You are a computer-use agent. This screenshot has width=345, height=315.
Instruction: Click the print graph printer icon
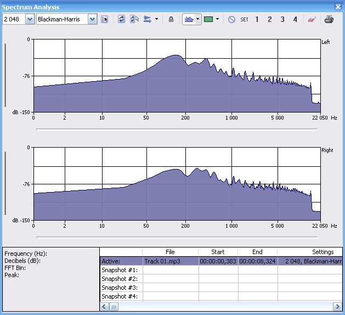coord(329,19)
